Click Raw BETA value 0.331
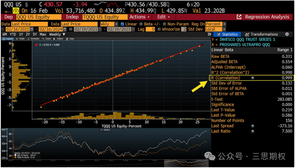 coord(288,56)
